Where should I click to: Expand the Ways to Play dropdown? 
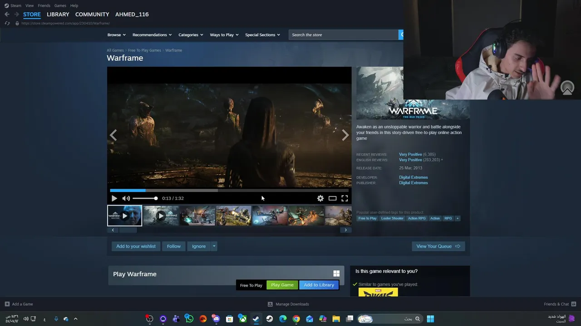224,35
